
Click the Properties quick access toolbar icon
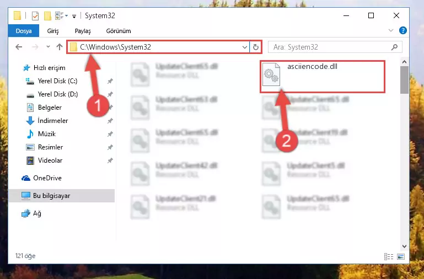(35, 16)
